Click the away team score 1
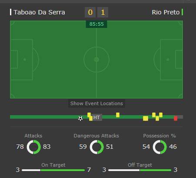This screenshot has width=196, height=178. [x=103, y=12]
